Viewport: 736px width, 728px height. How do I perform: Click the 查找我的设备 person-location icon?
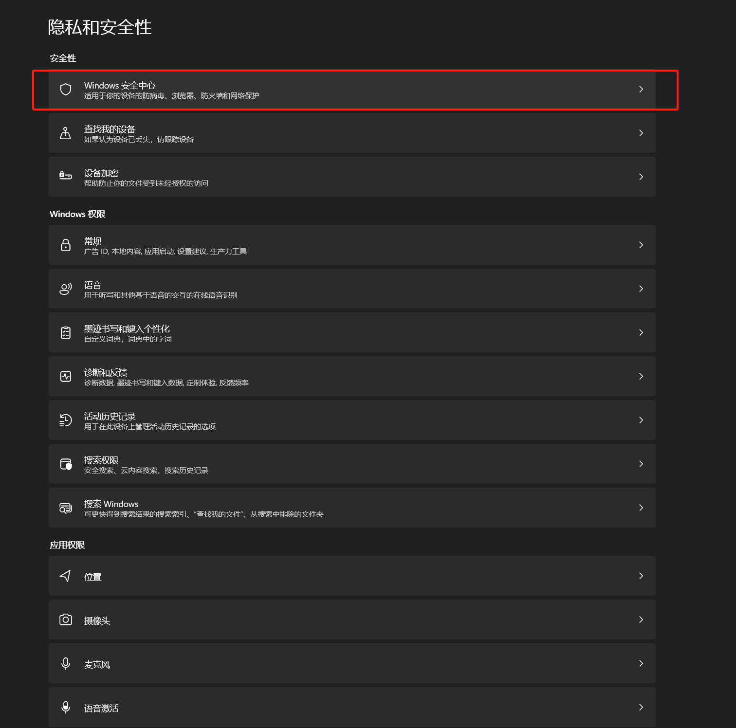point(65,133)
